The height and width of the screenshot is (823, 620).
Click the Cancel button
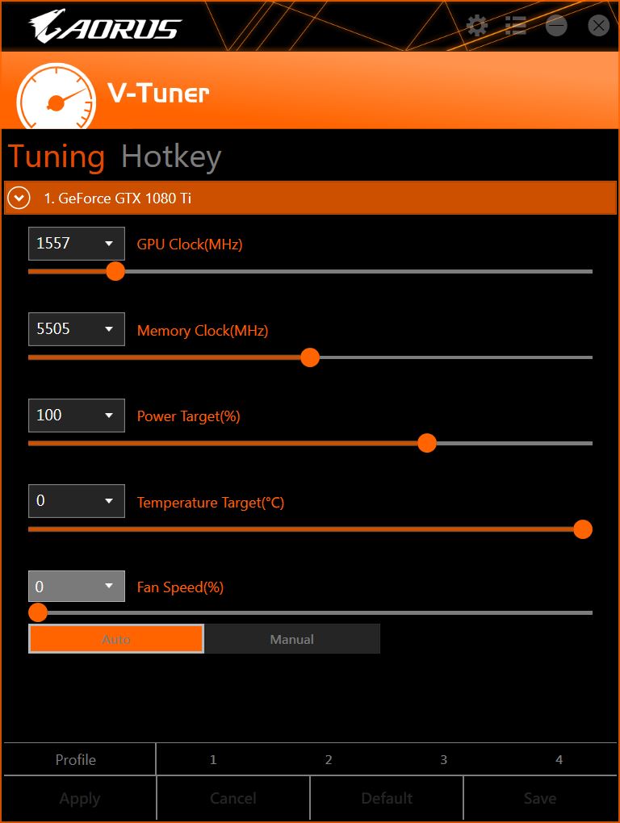(233, 798)
